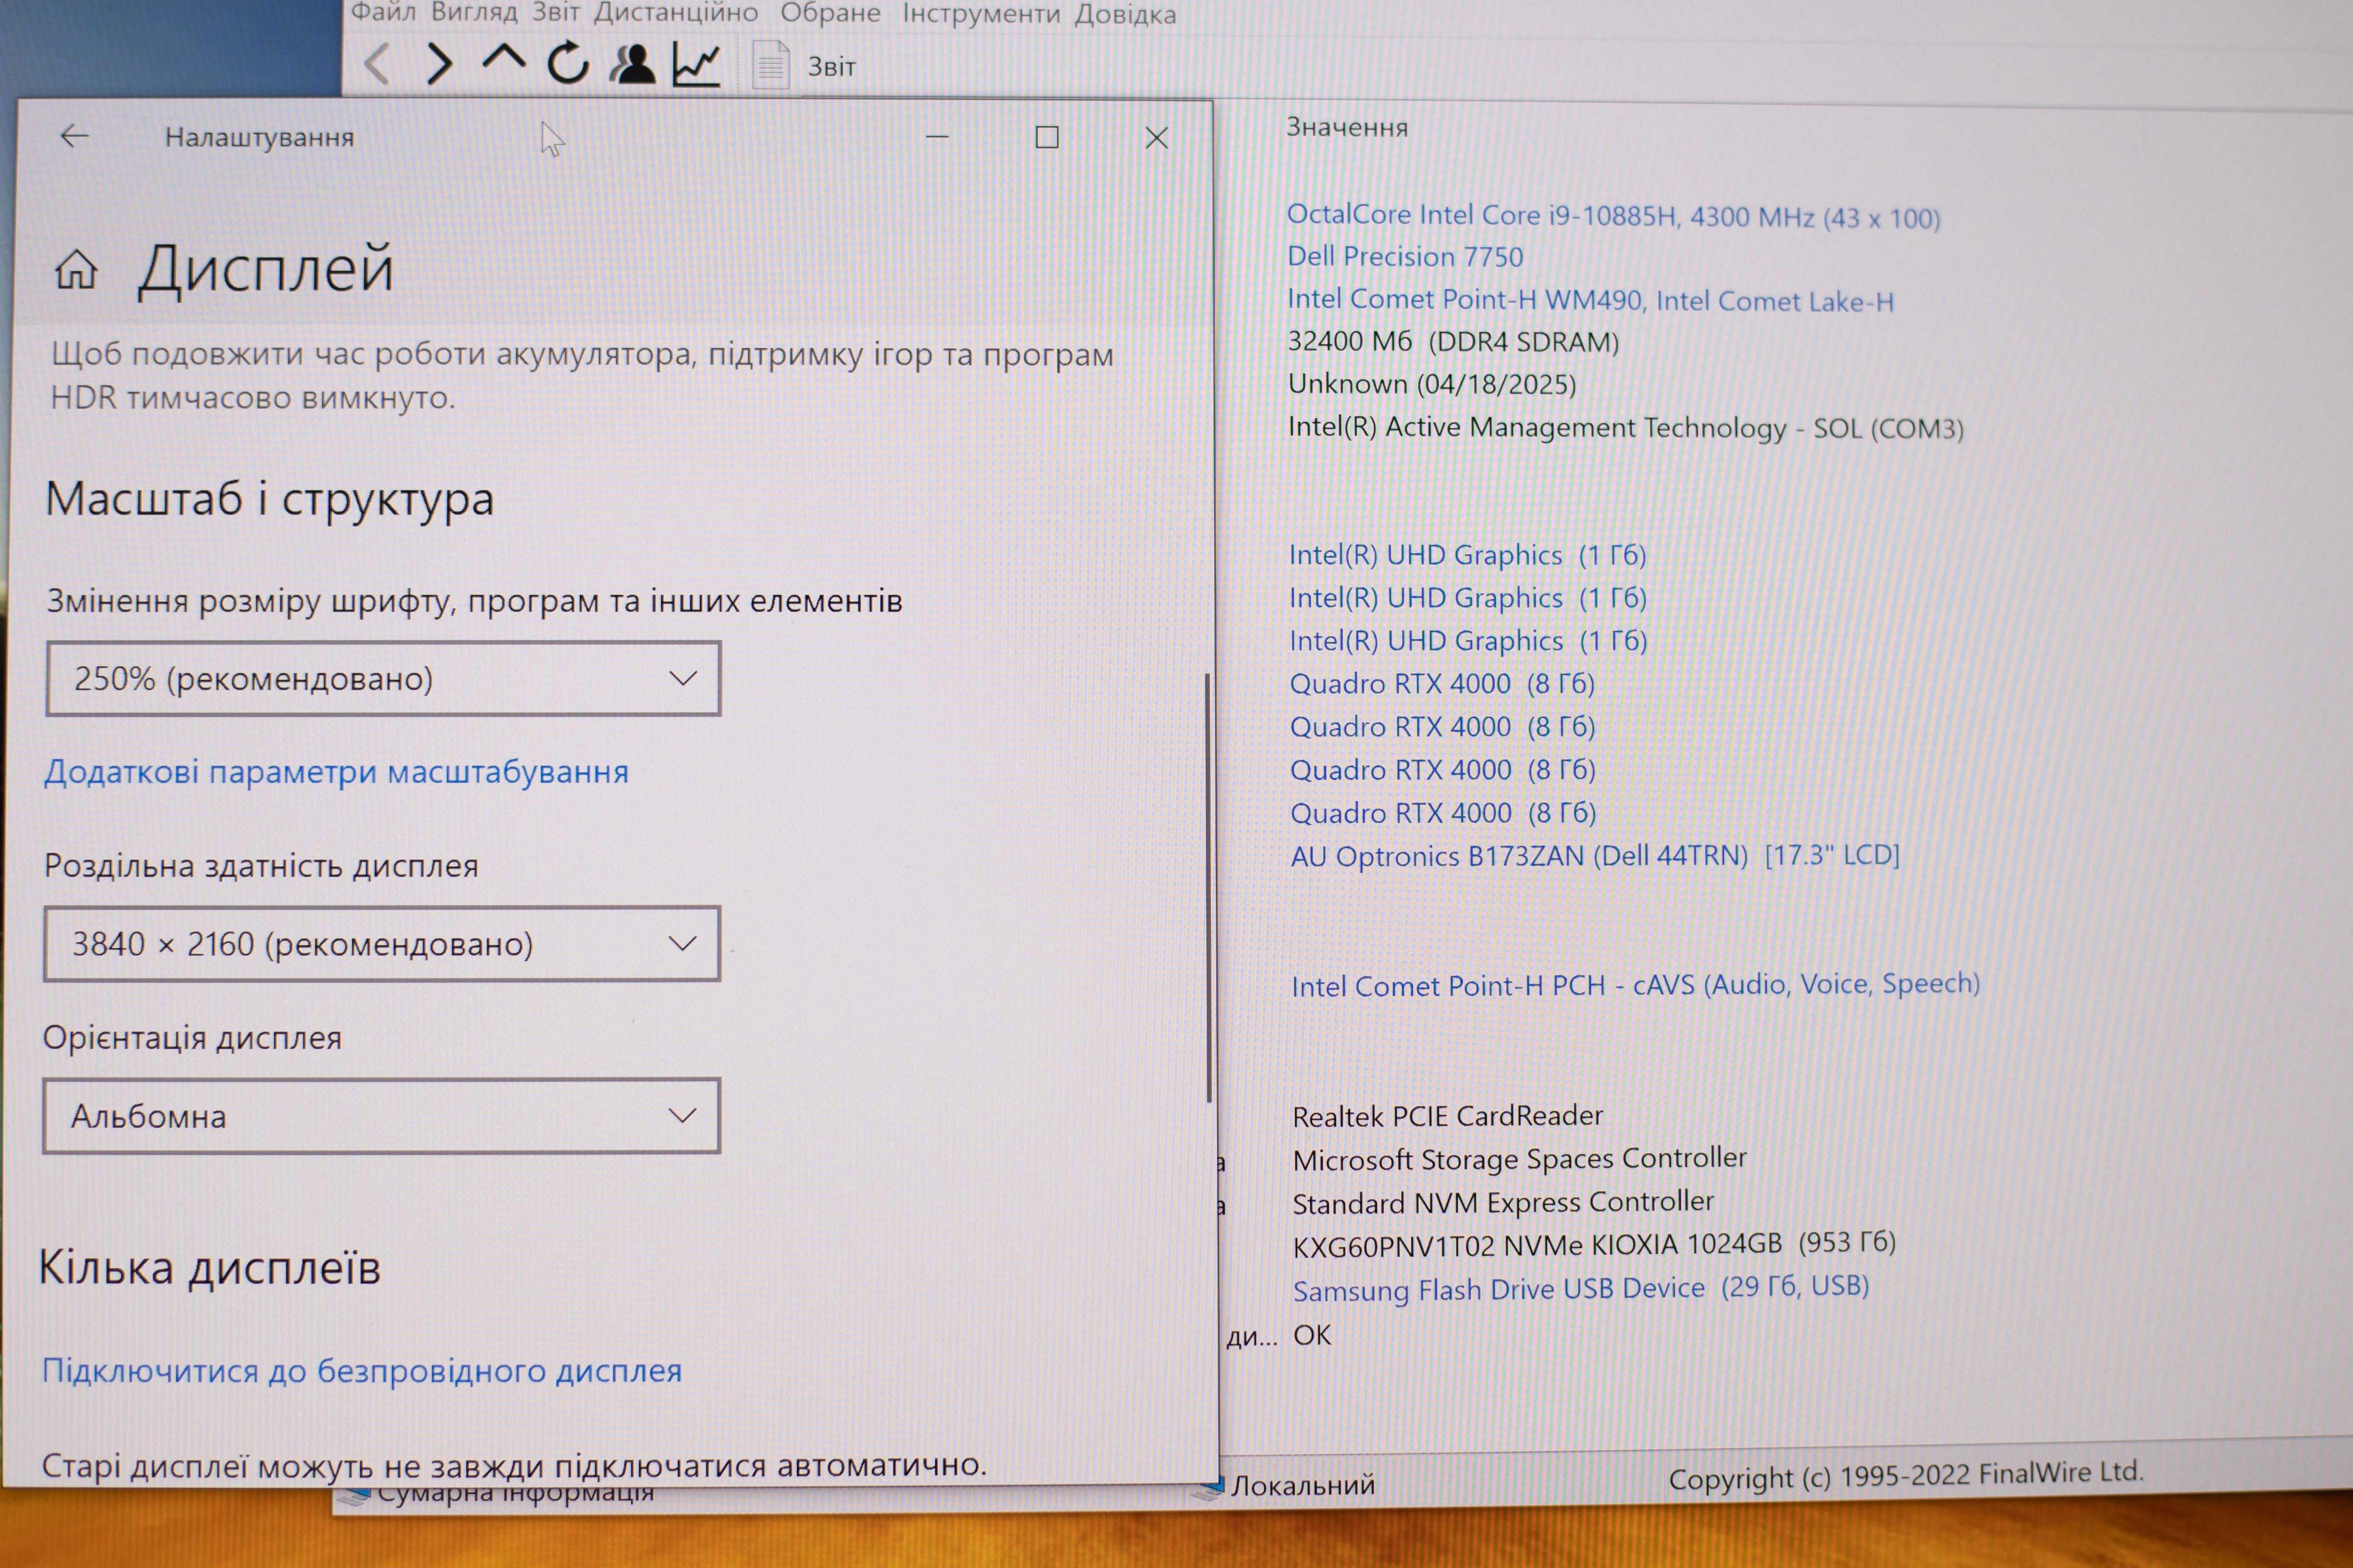Open the Dell Precision 7750 link
Image resolution: width=2353 pixels, height=1568 pixels.
[x=1405, y=257]
